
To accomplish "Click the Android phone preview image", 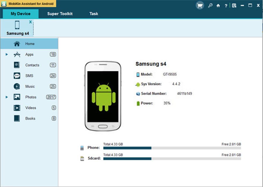I will click(103, 96).
